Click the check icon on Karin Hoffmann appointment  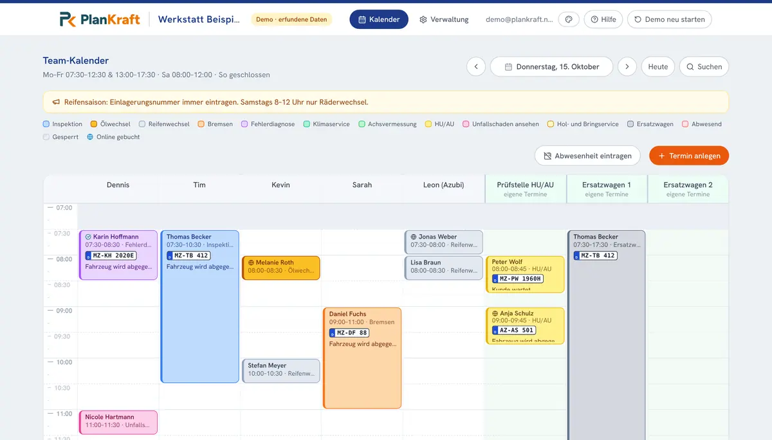pyautogui.click(x=88, y=237)
